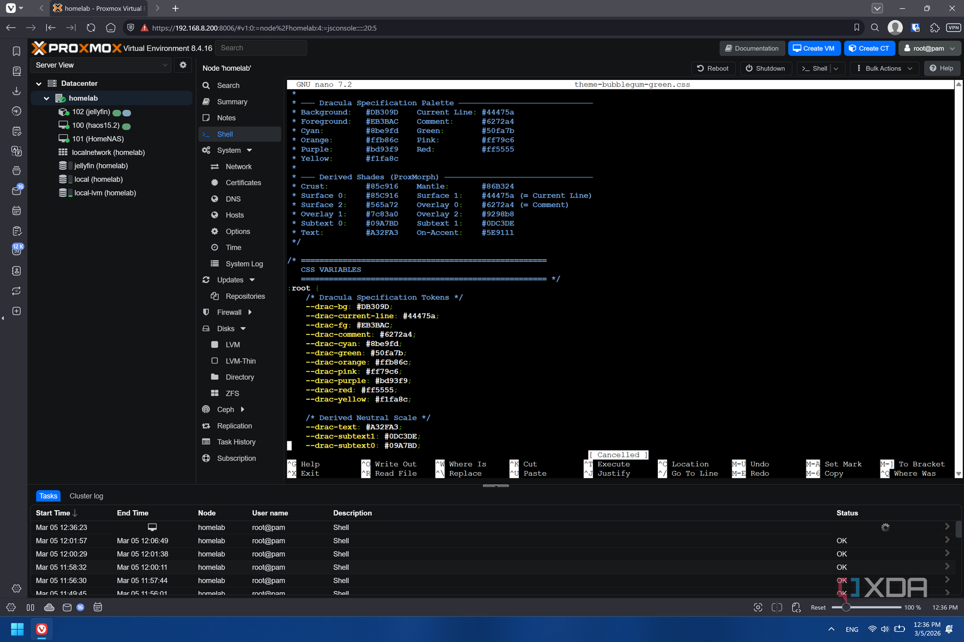
Task: Click the Create VM button
Action: 814,48
